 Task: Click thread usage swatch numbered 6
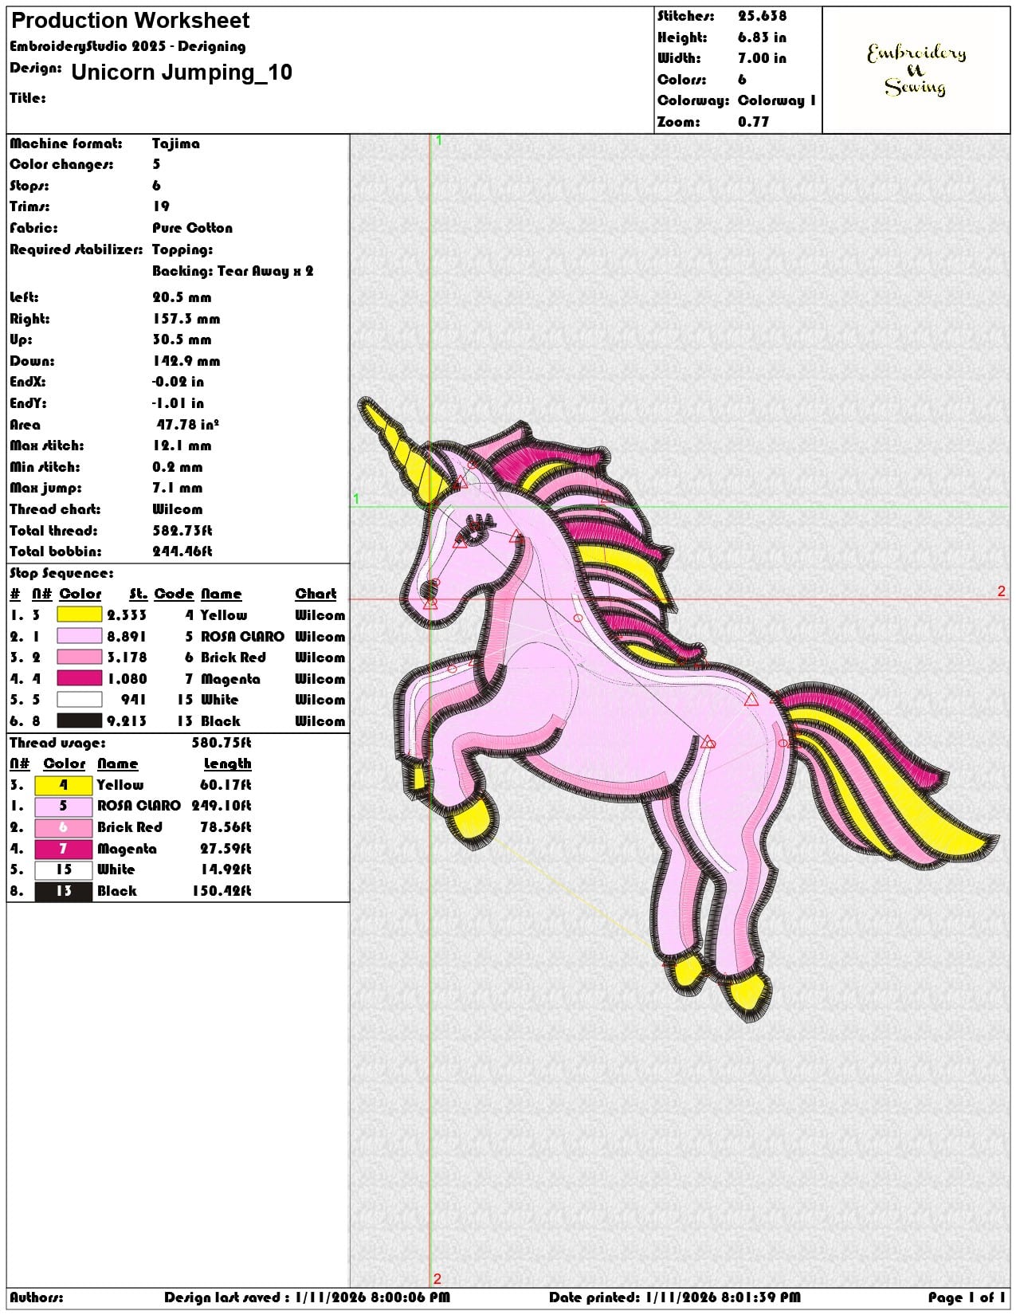64,827
